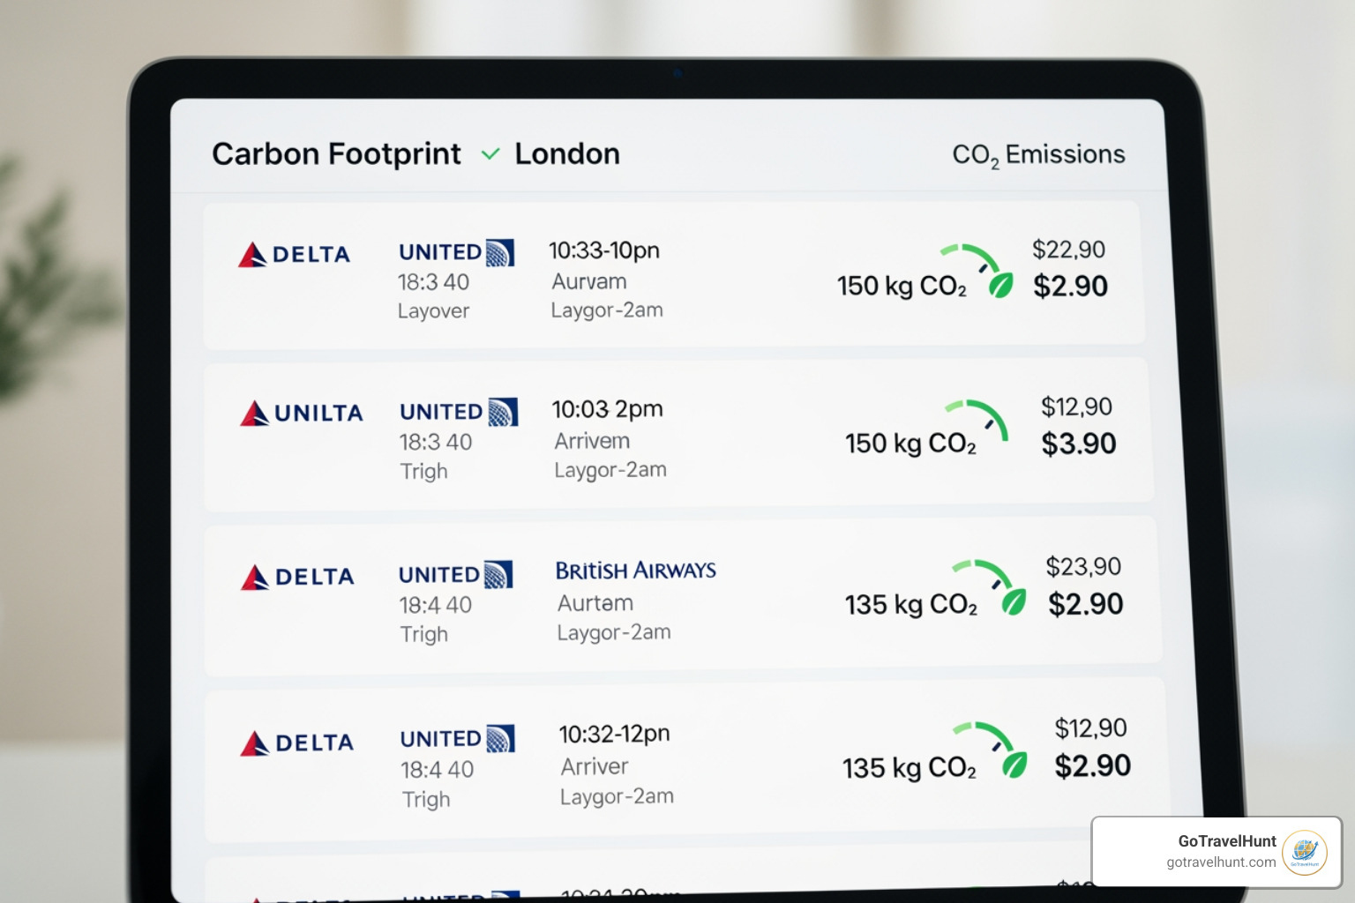Open the London destination dropdown
1355x903 pixels.
click(567, 153)
